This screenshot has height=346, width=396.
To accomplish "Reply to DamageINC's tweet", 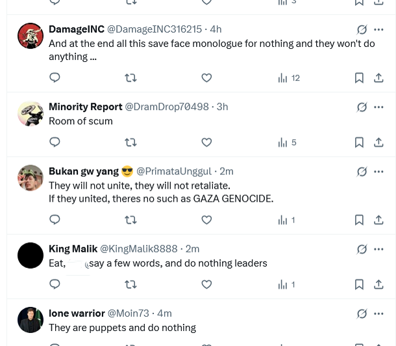I will point(55,78).
